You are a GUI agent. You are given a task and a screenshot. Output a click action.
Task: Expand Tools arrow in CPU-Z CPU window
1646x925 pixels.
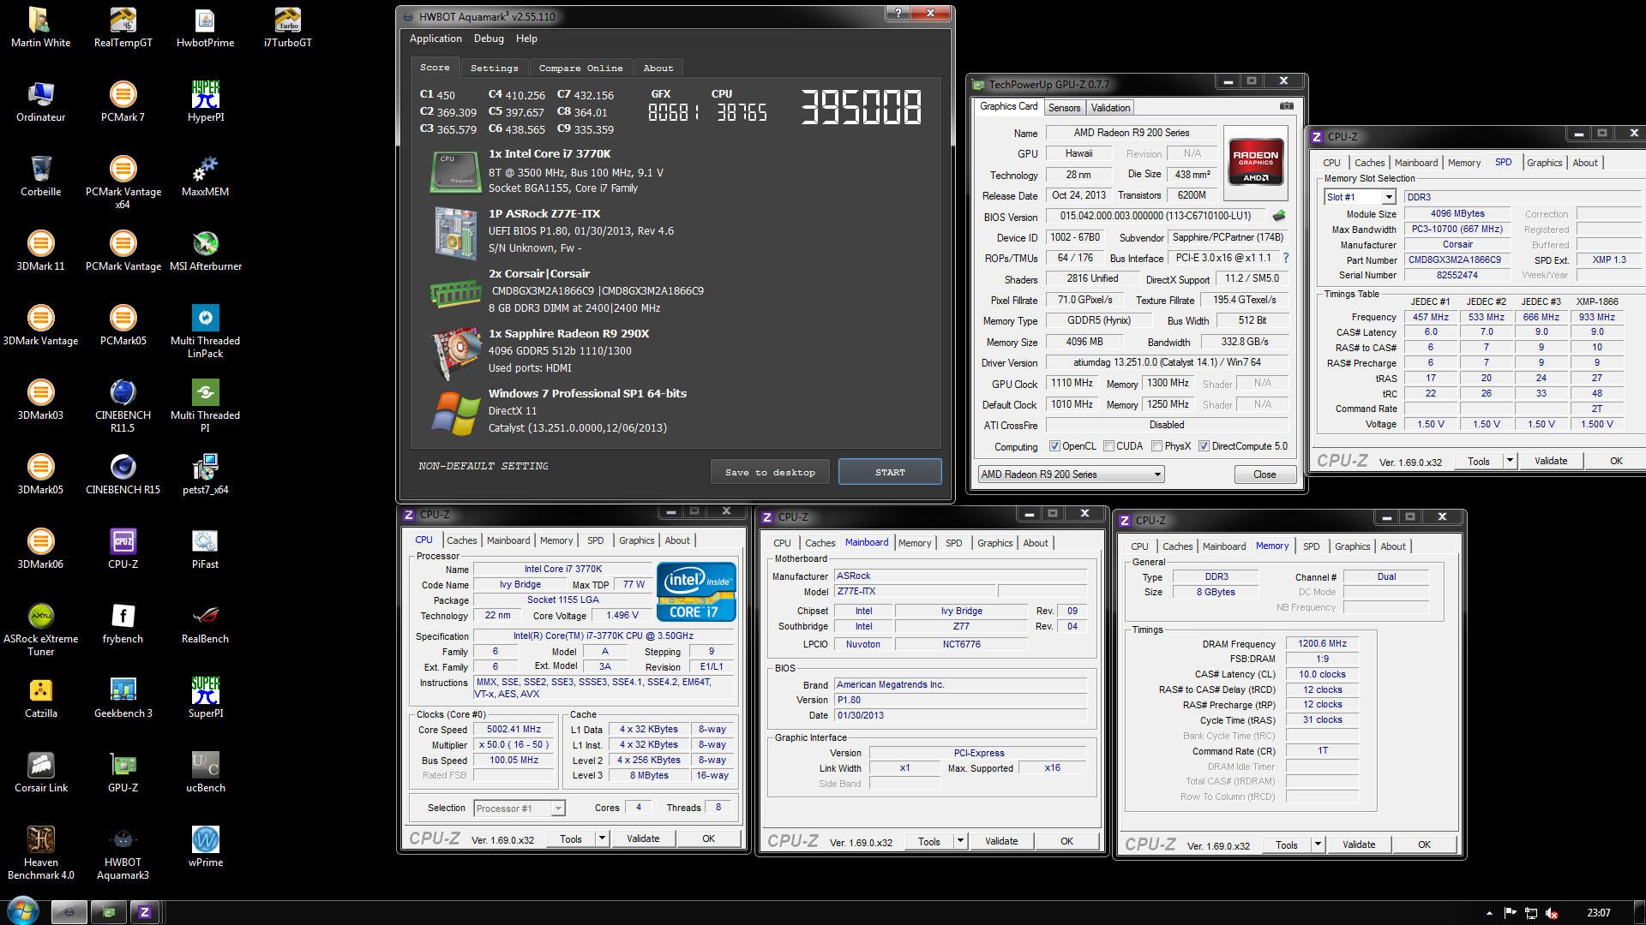click(x=602, y=838)
